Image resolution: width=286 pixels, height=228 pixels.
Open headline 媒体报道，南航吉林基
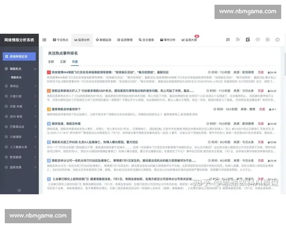click(x=66, y=123)
